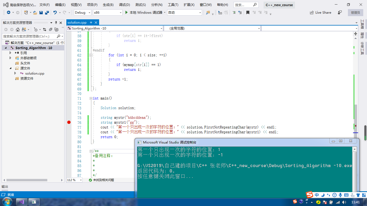Open the Sorting_Algorithm -10 project scope dropdown
The width and height of the screenshot is (367, 206).
coord(161,28)
